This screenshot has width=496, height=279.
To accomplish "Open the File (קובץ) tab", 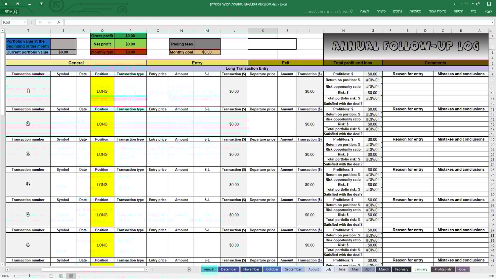I will [x=488, y=11].
